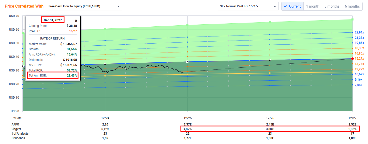Click the yellow line dot at 12/26
Screen dimensions: 368x144
[x=270, y=73]
